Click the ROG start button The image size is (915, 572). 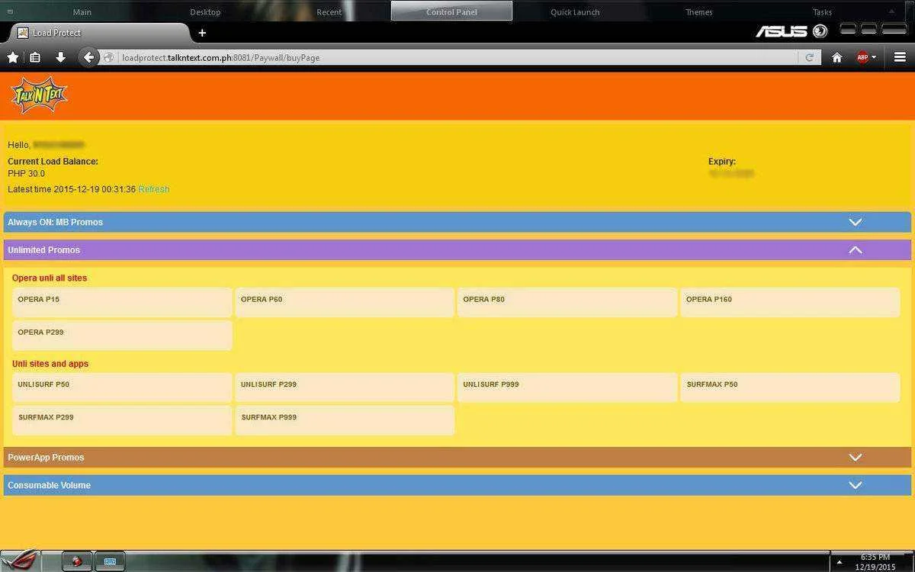coord(21,562)
